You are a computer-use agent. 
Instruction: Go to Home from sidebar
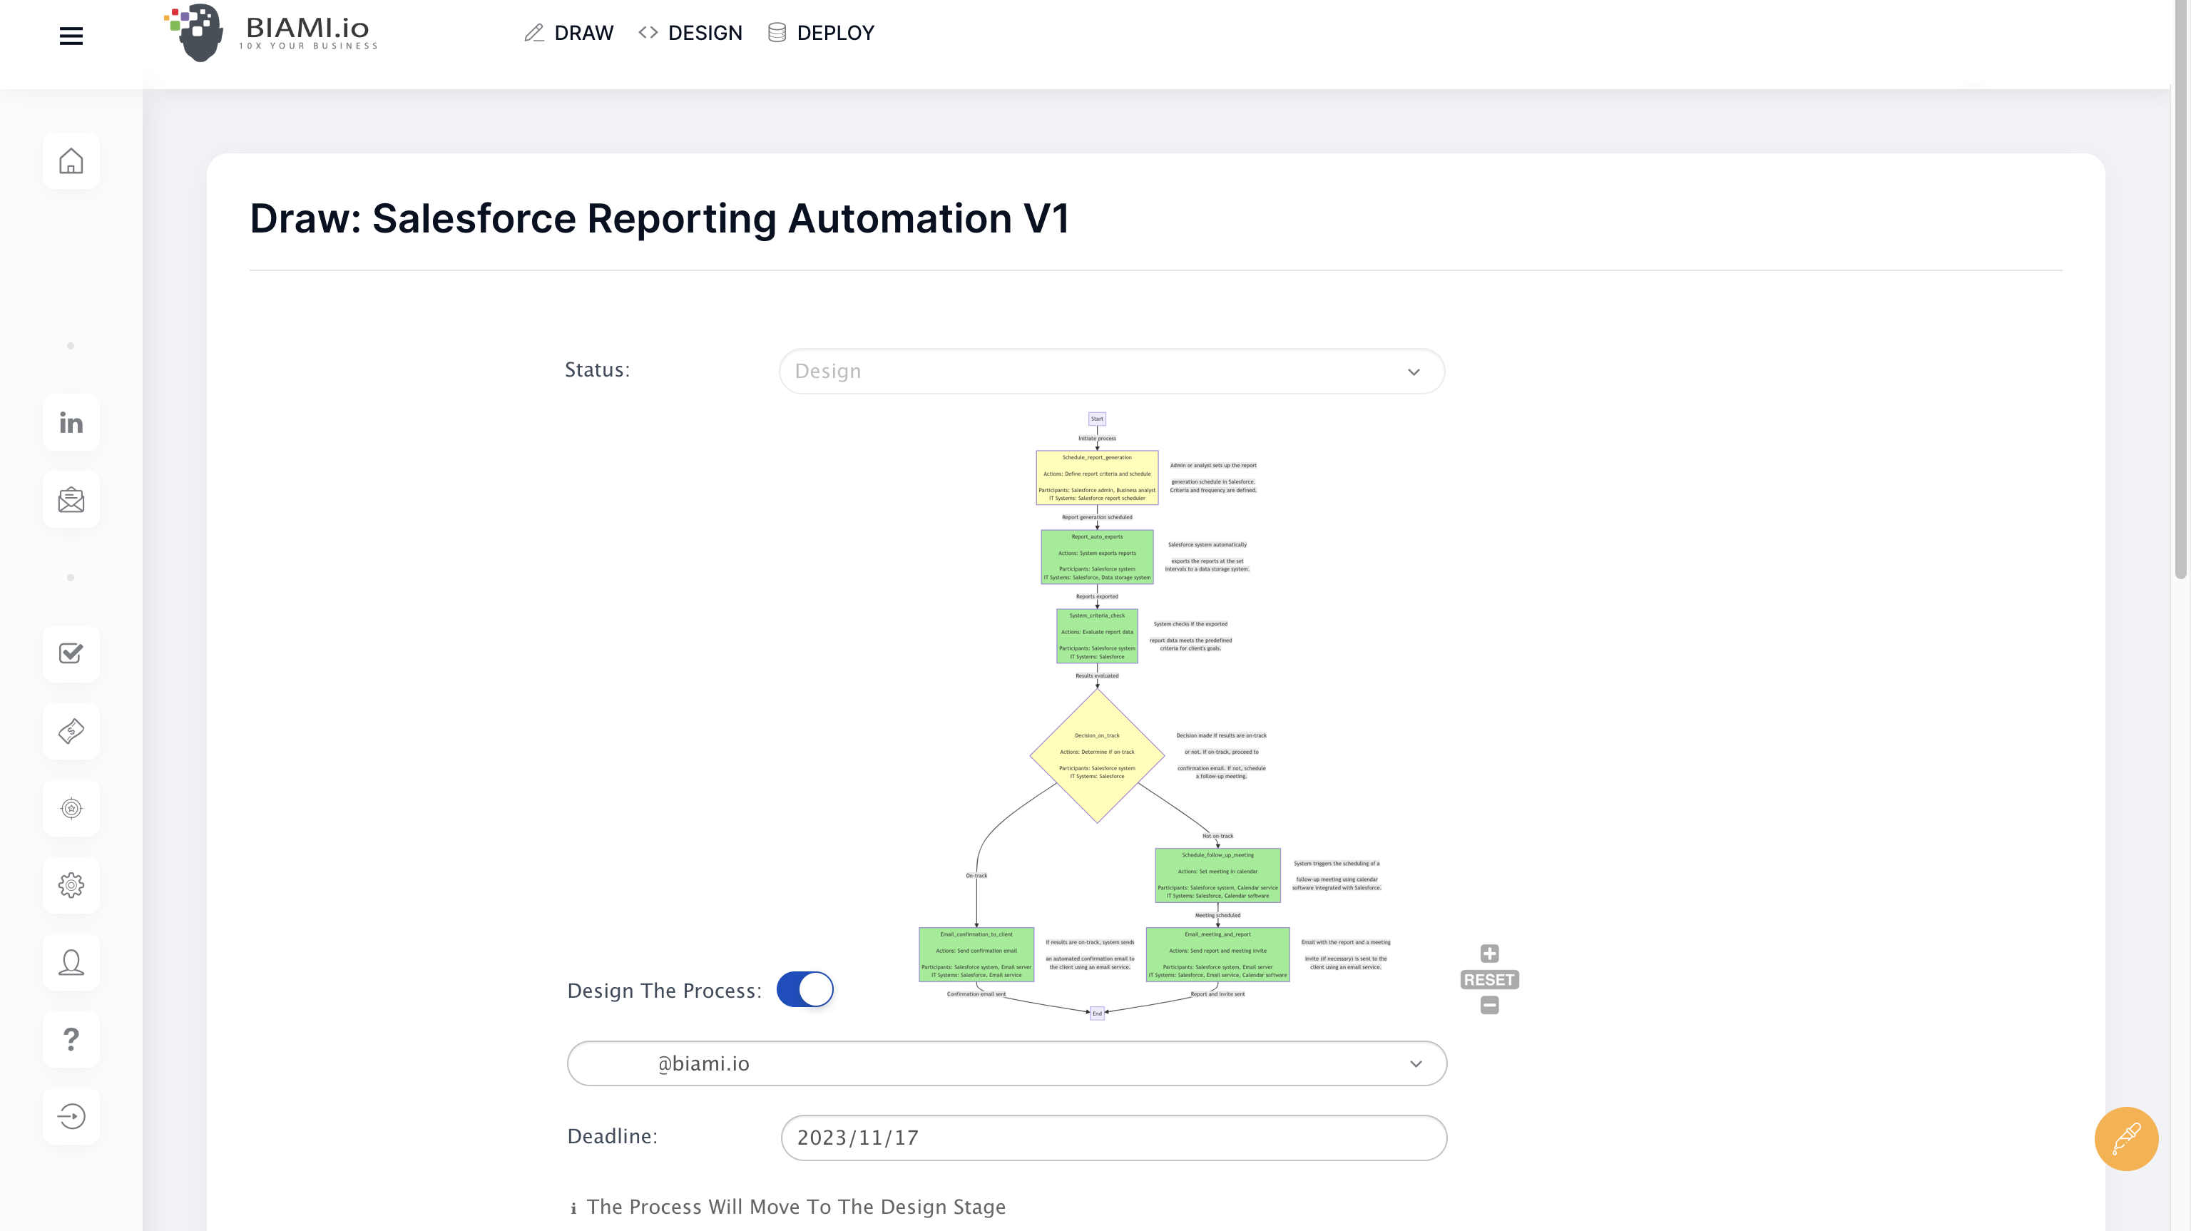[71, 160]
